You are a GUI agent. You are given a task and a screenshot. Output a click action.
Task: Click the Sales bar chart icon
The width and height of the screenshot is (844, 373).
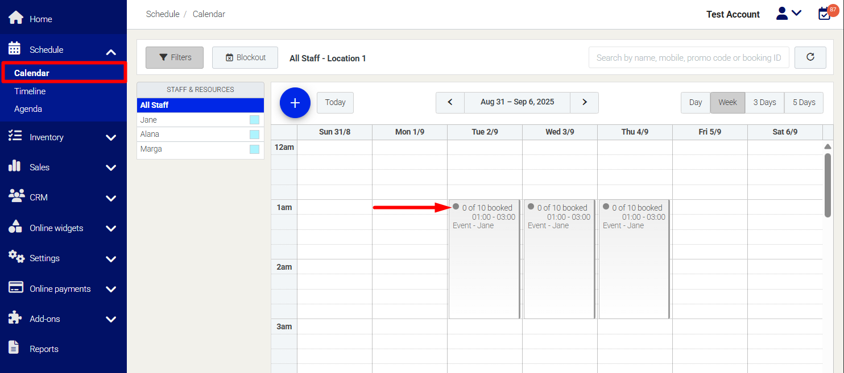click(15, 166)
